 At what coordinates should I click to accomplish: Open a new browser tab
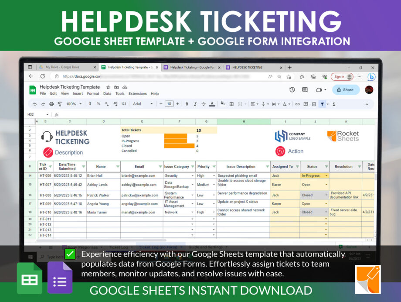click(x=289, y=67)
